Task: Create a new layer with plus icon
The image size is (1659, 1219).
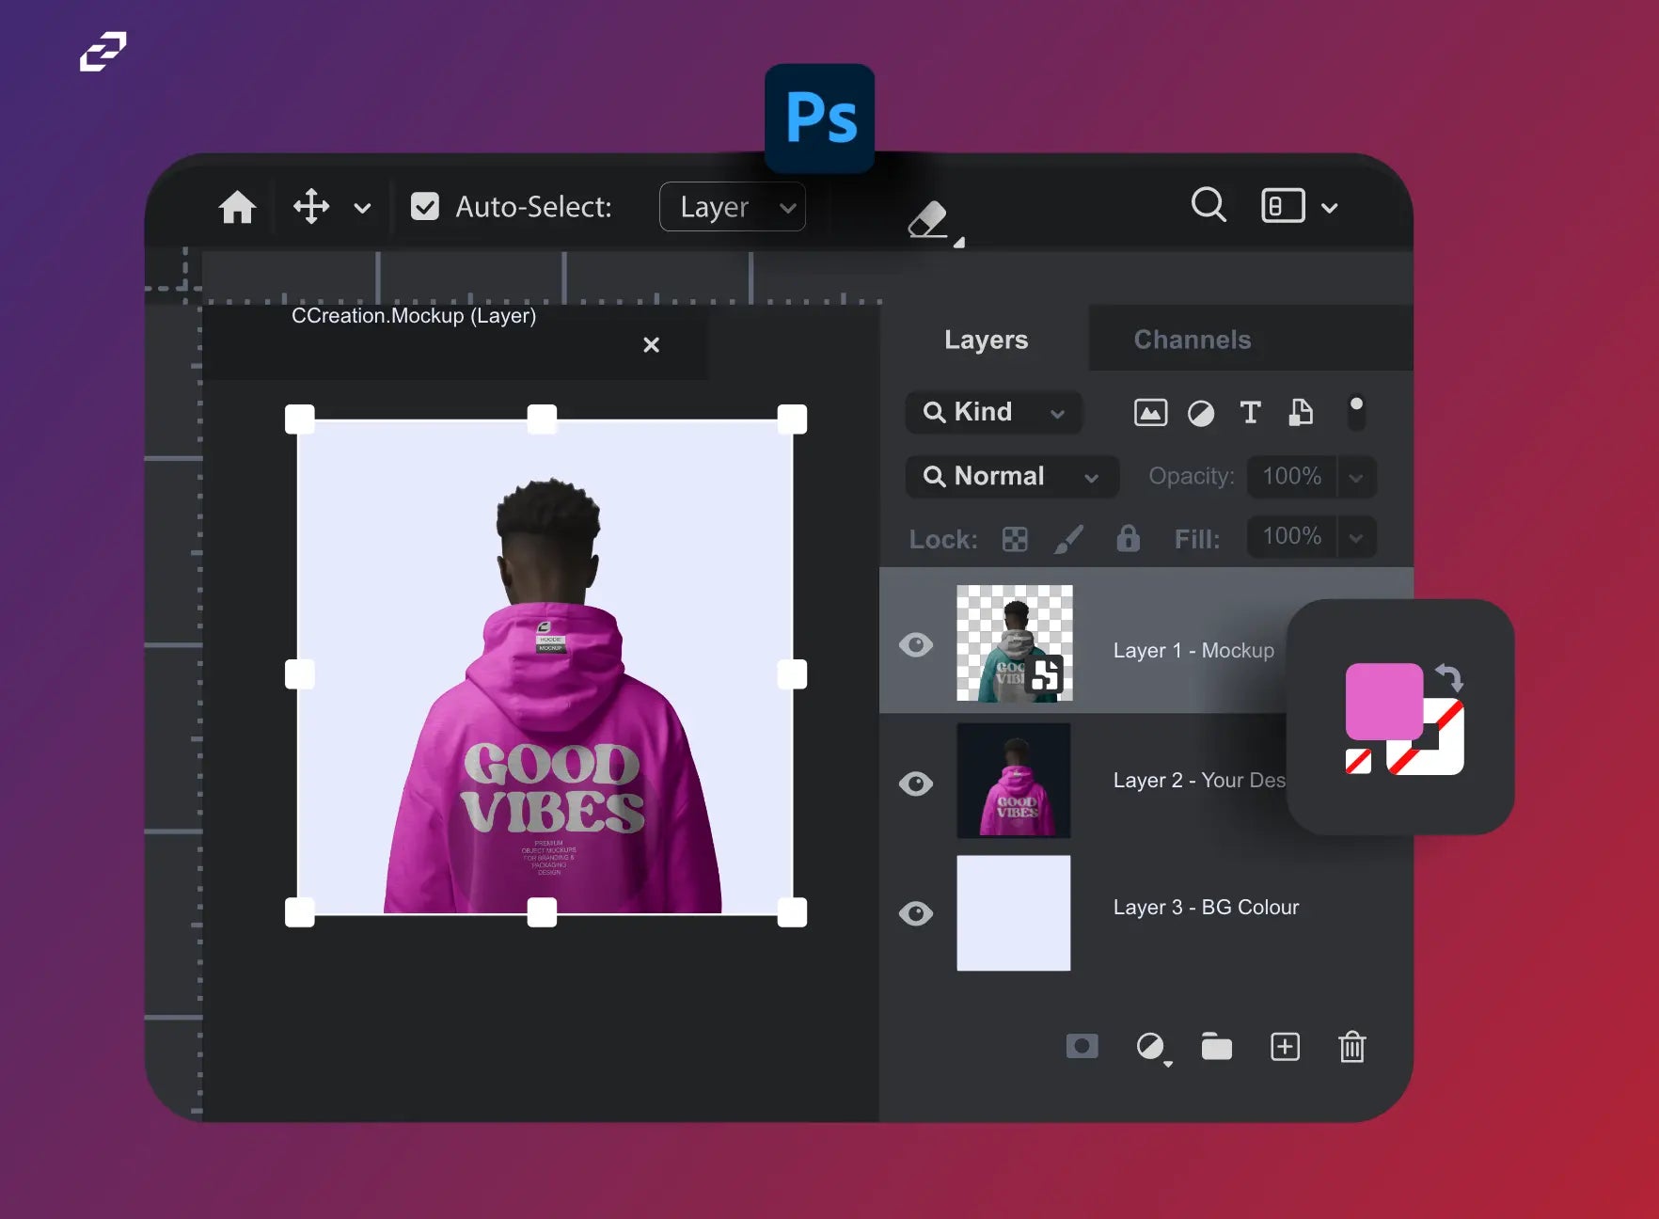Action: tap(1285, 1046)
